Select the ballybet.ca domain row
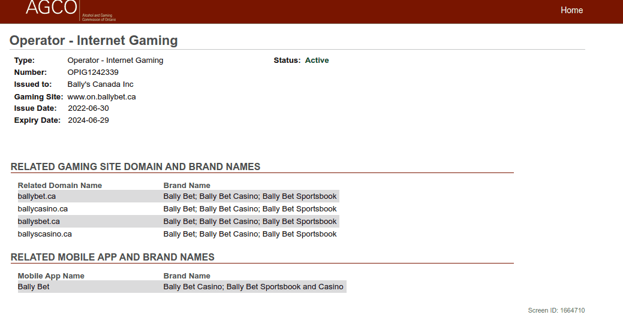The width and height of the screenshot is (623, 324). pos(37,196)
